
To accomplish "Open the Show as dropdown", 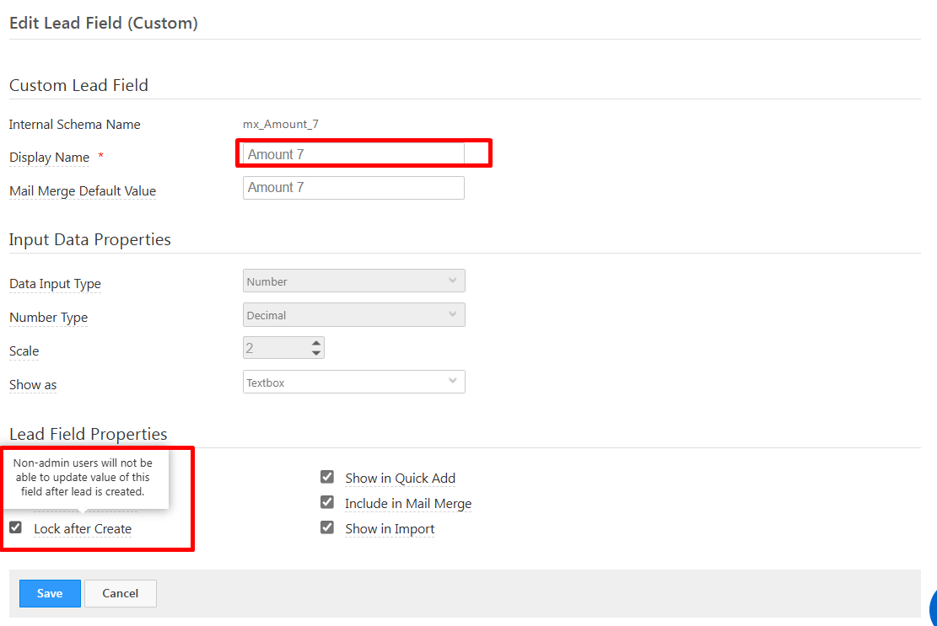I will tap(353, 383).
